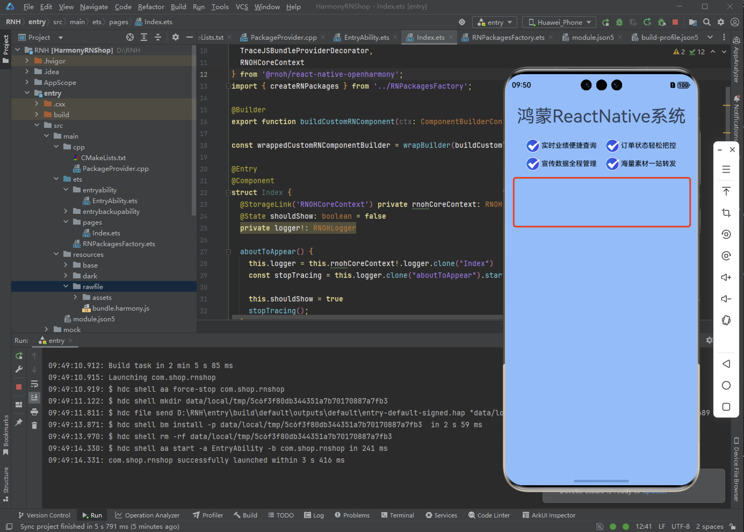Click Rerun entry icon in Run panel
Viewport: 744px width, 532px height.
point(19,356)
